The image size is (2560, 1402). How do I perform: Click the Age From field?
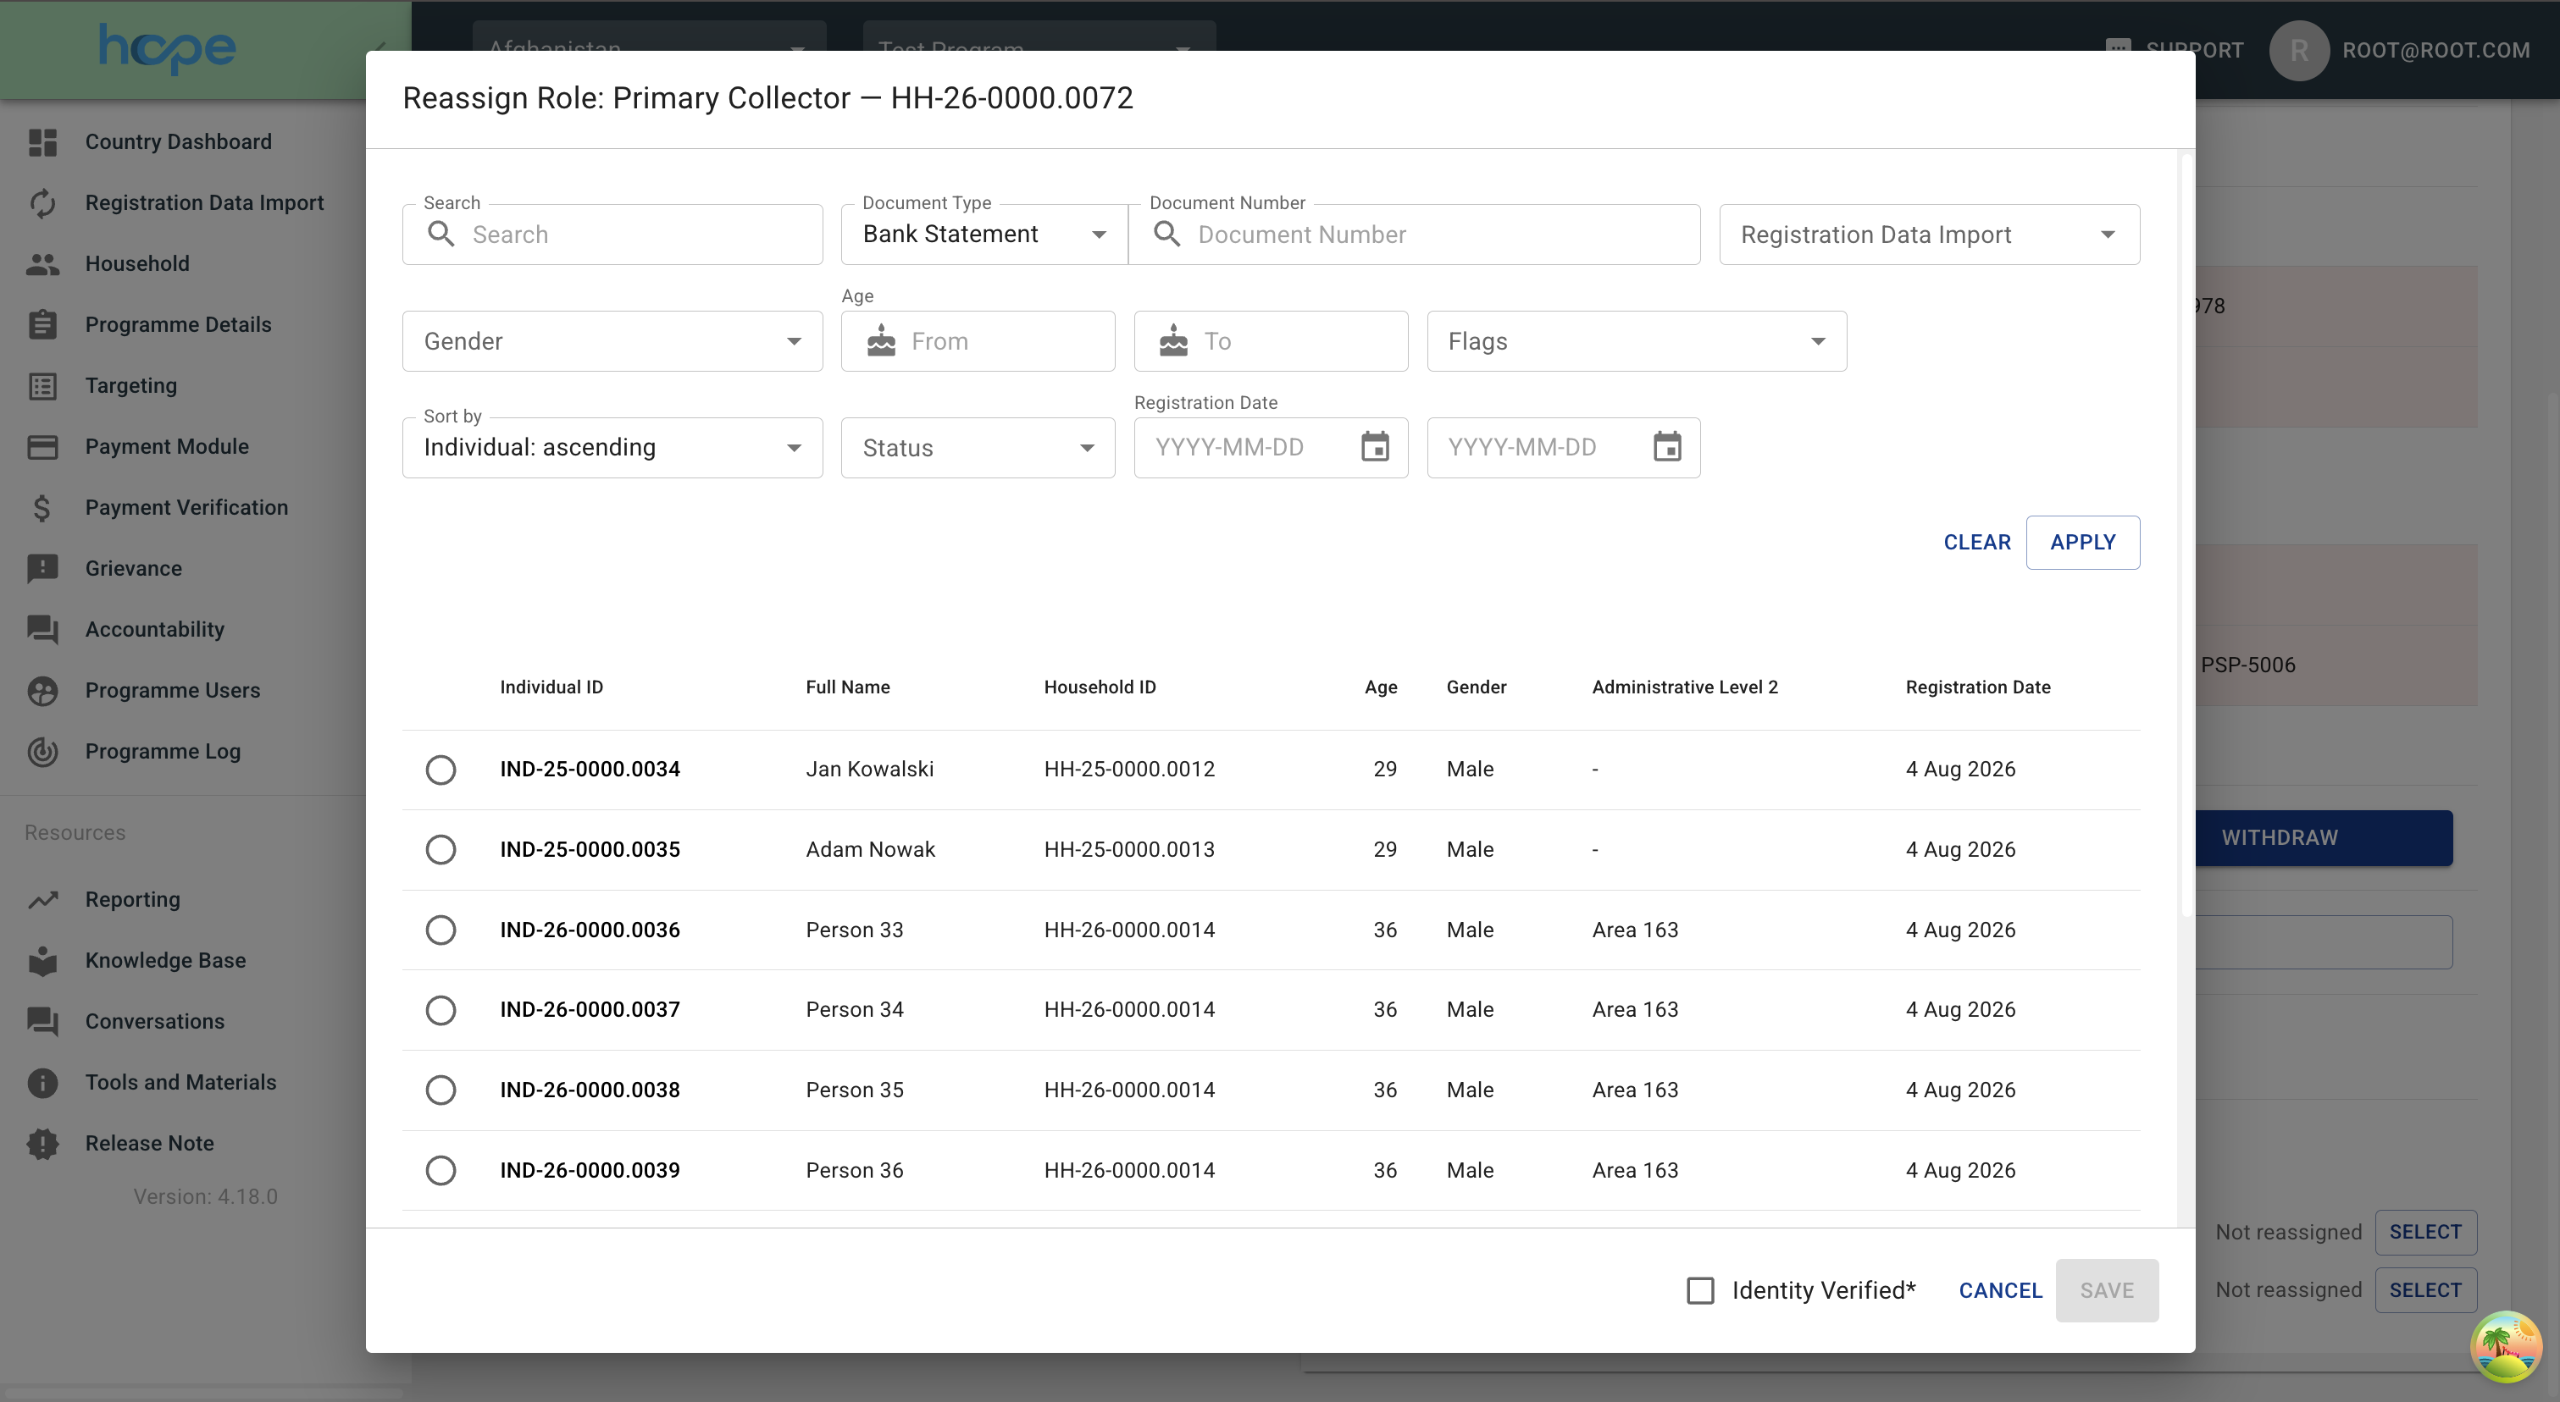point(978,341)
